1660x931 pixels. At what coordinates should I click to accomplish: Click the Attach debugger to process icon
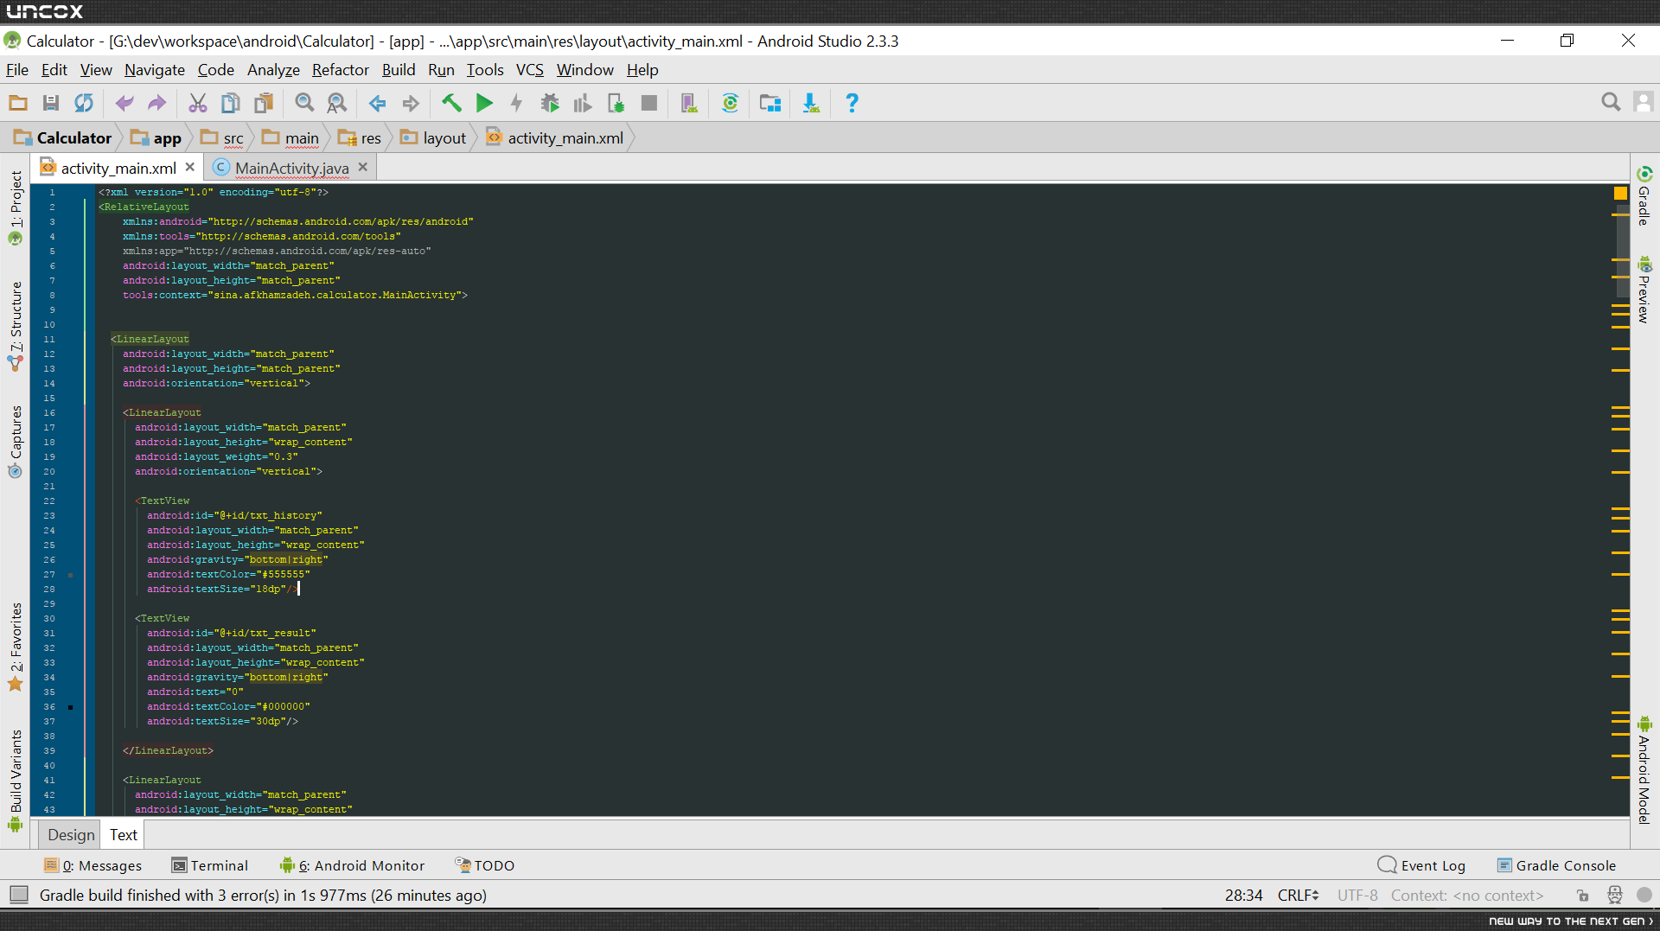(x=616, y=104)
